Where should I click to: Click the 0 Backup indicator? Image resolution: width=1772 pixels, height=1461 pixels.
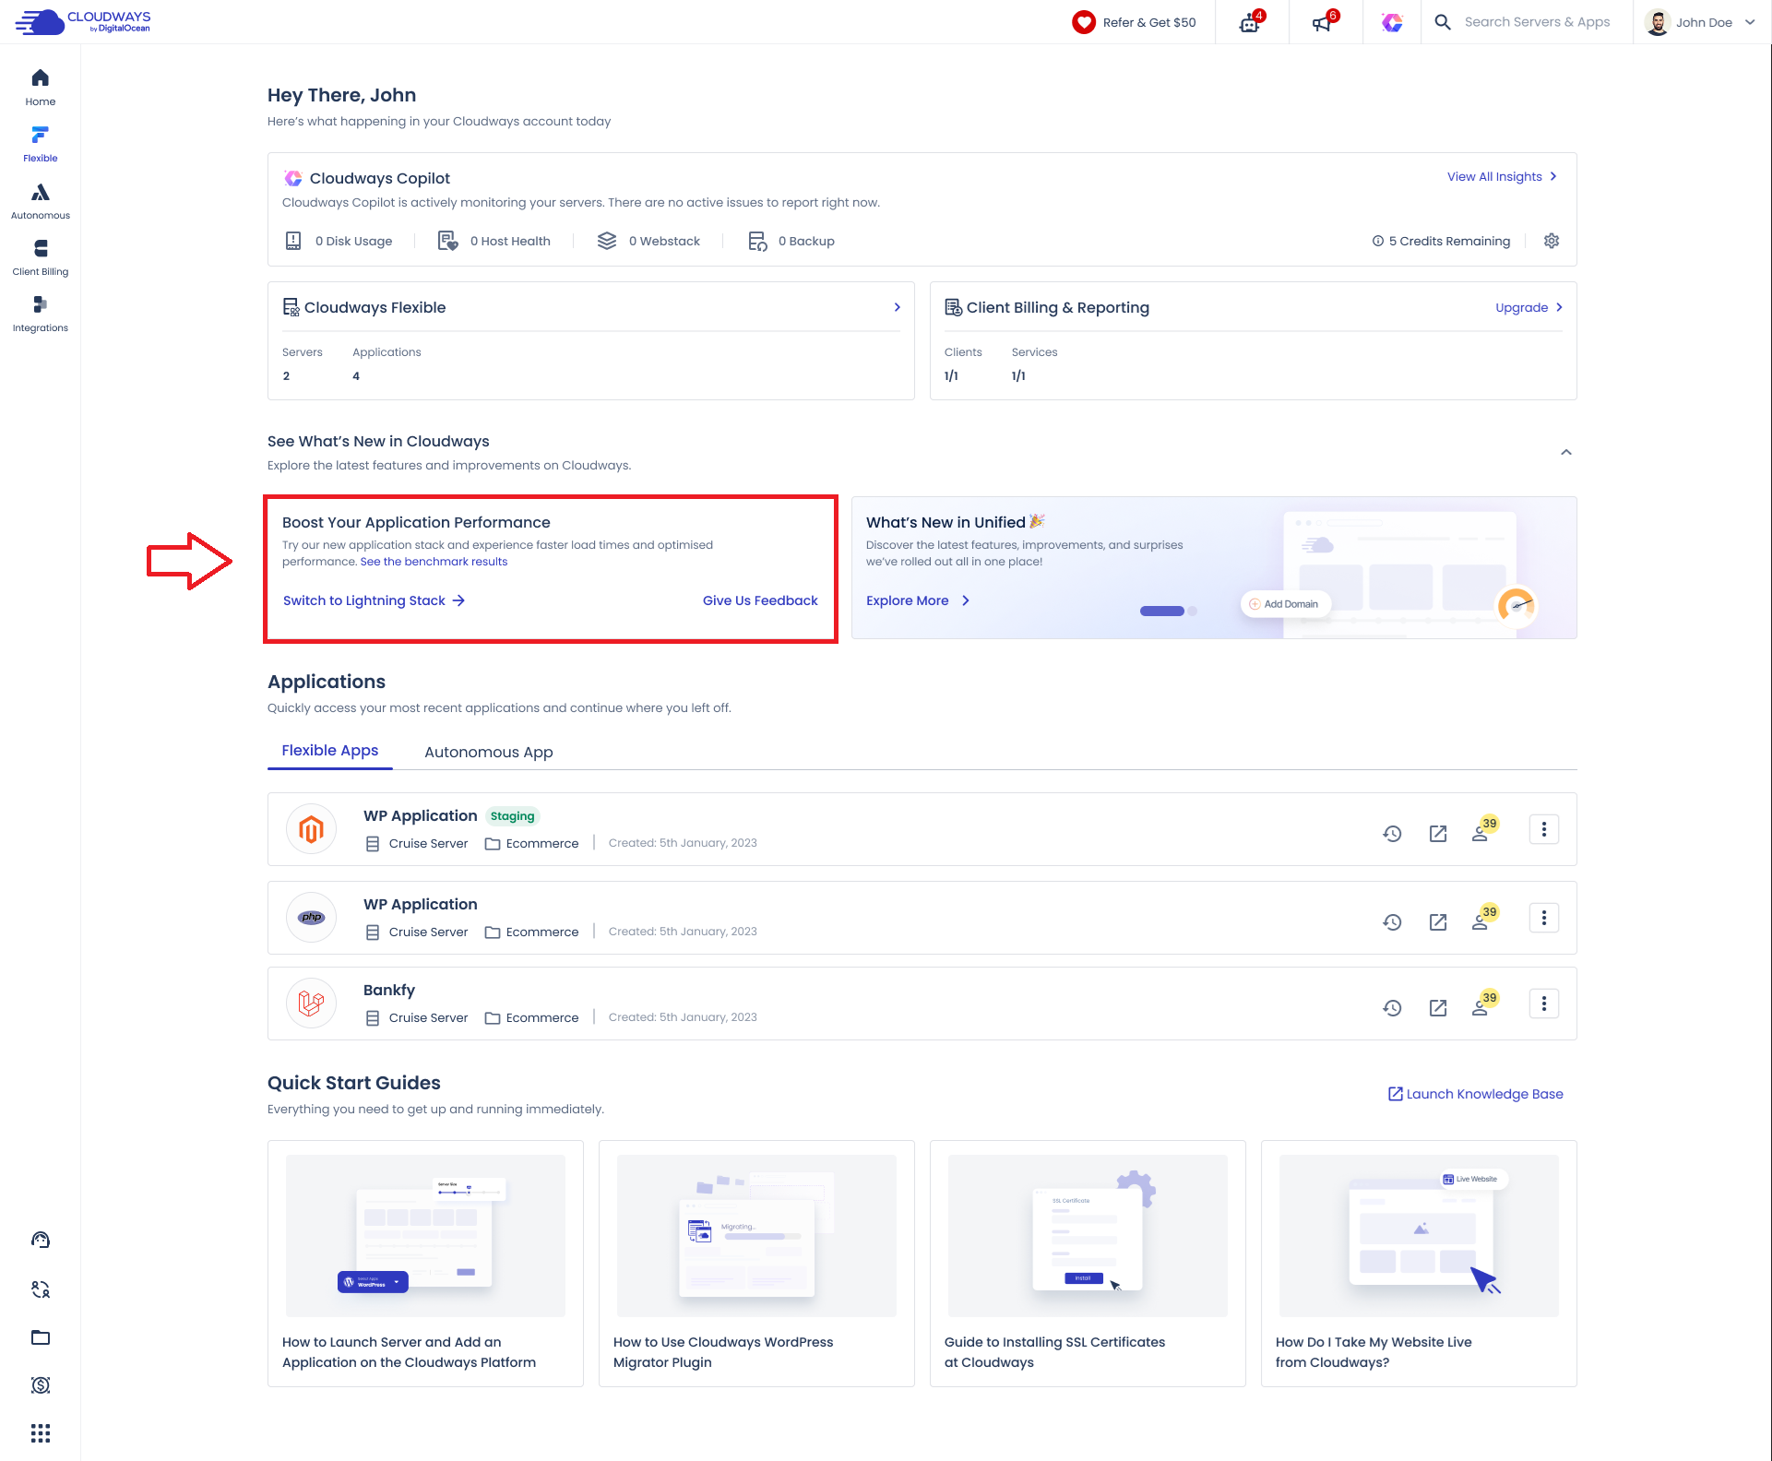pos(791,241)
